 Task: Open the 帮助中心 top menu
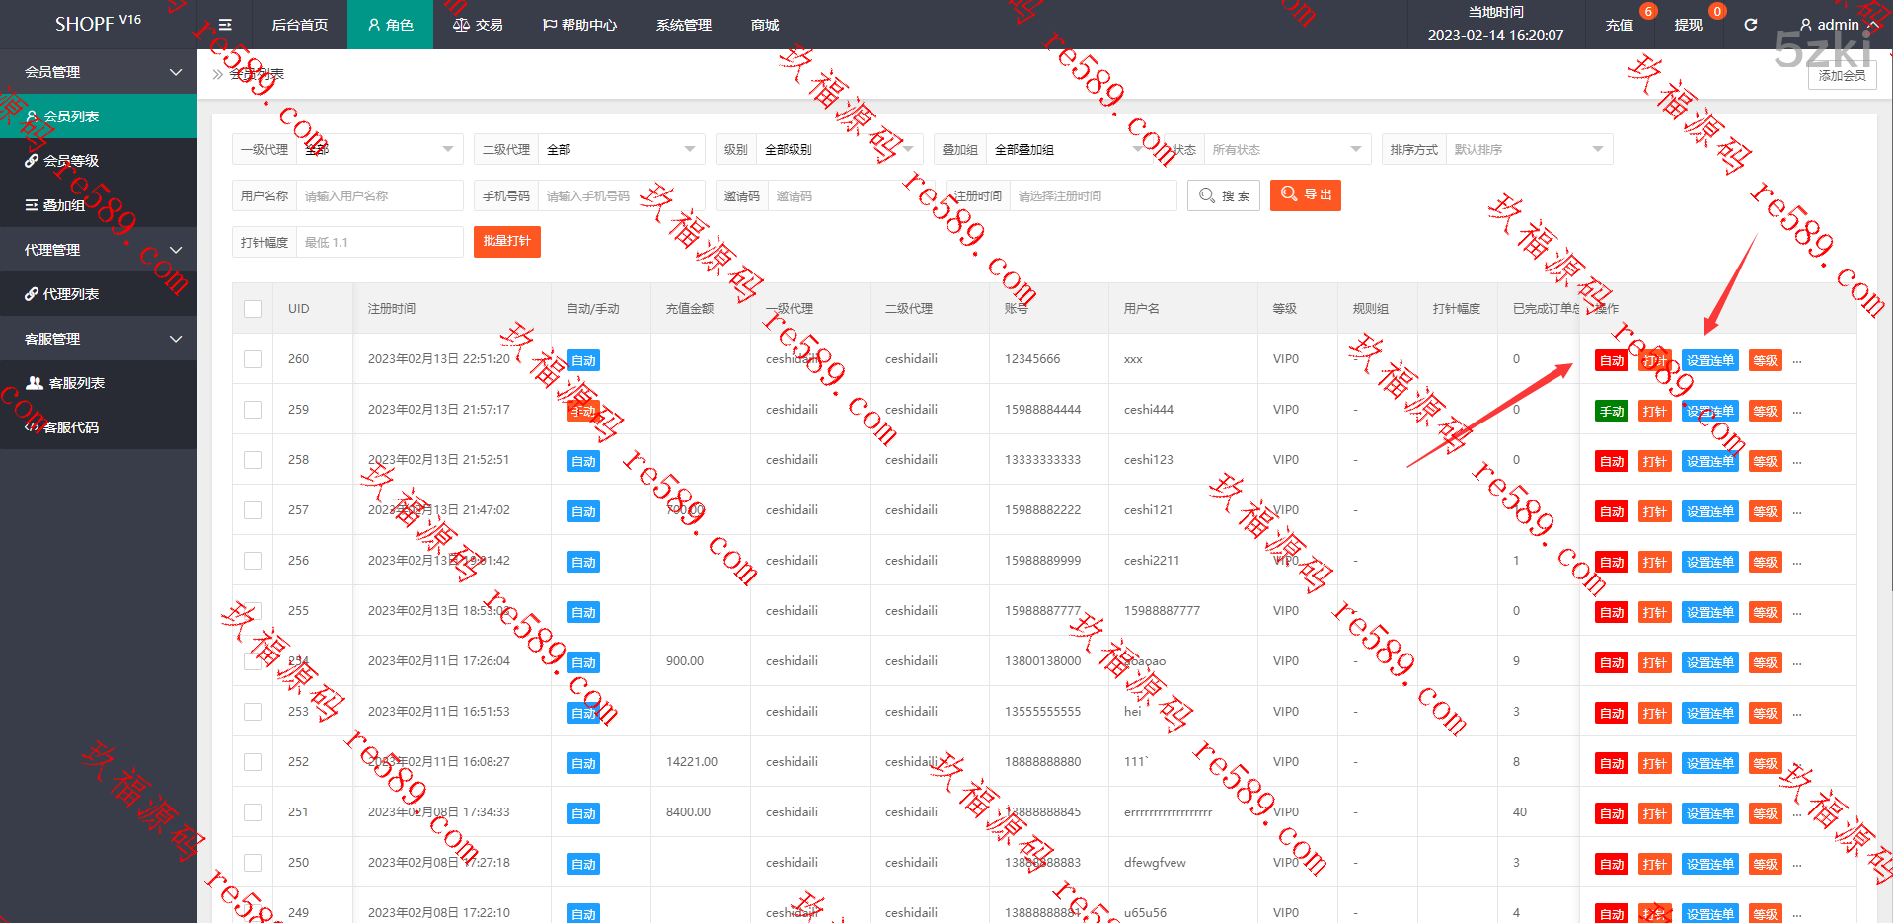(x=579, y=25)
